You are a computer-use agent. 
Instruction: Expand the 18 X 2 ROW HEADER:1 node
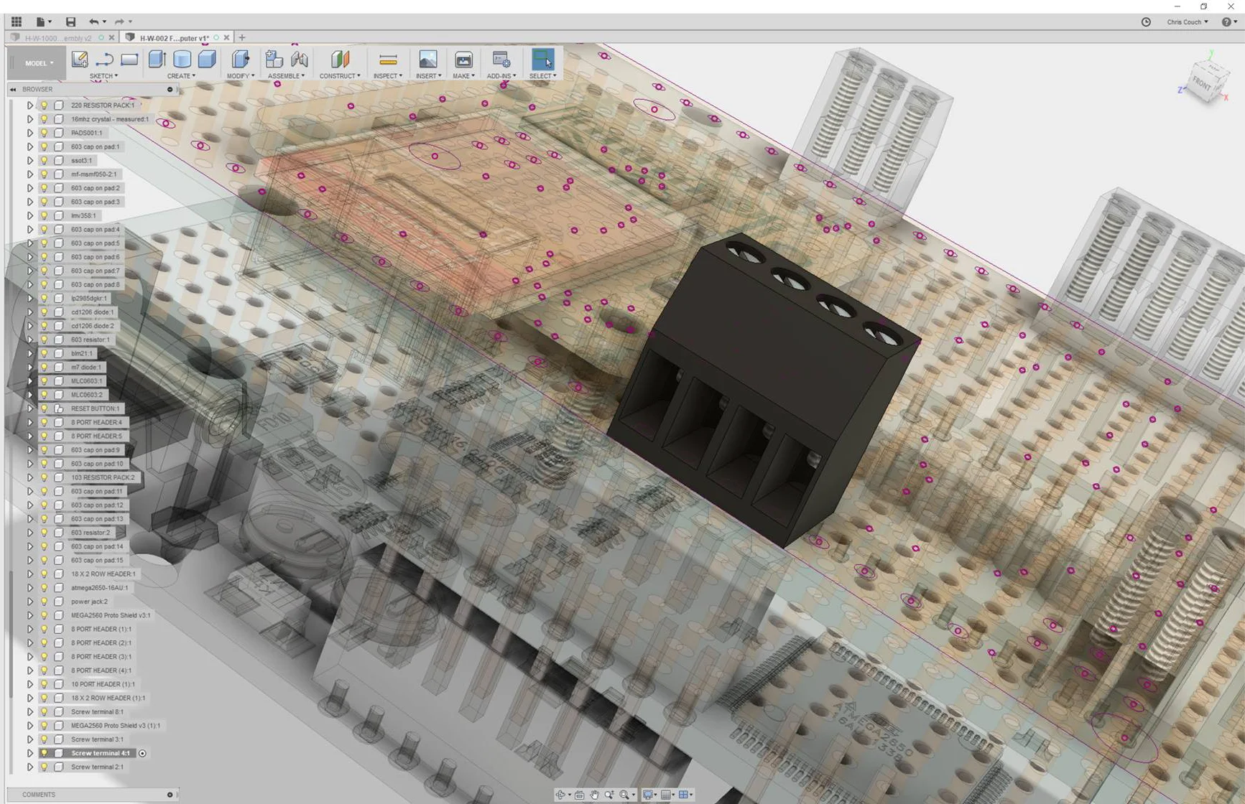pyautogui.click(x=30, y=574)
